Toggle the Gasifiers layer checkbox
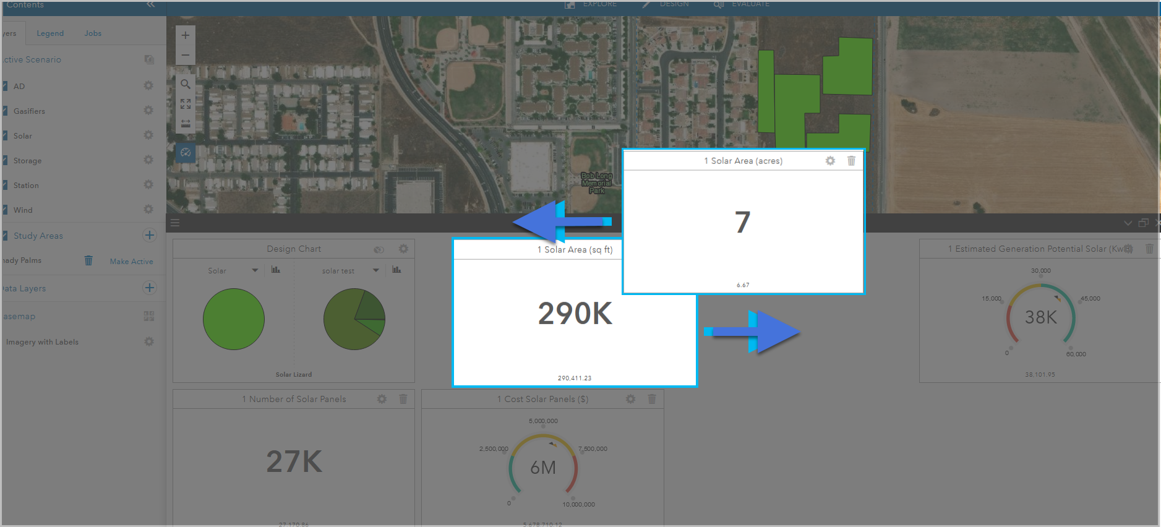1161x527 pixels. point(5,111)
